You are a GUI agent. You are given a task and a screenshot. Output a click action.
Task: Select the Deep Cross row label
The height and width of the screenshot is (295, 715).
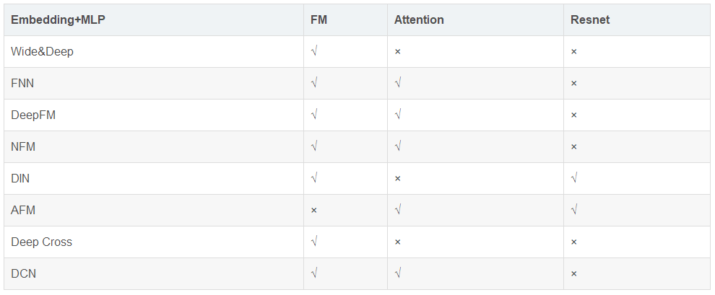pyautogui.click(x=41, y=242)
